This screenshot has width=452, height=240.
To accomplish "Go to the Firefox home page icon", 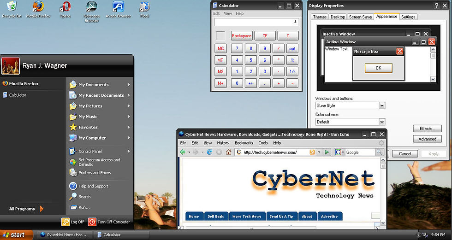I will [229, 152].
